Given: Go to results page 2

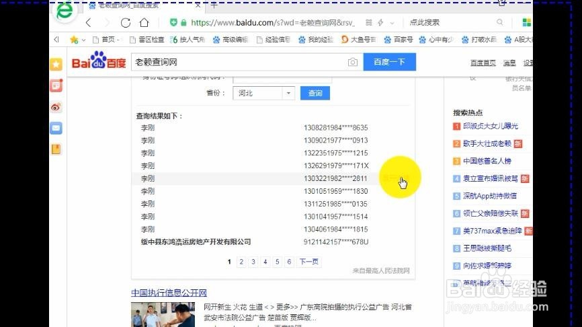Looking at the screenshot, I should click(x=241, y=262).
